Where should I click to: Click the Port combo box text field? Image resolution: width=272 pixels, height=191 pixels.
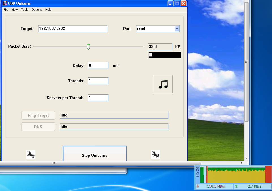(x=155, y=29)
